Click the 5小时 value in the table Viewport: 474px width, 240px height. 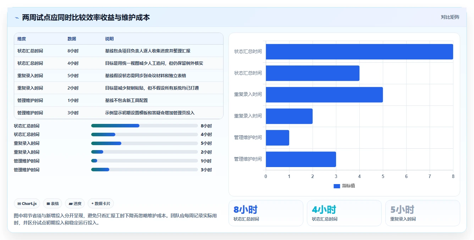click(73, 76)
